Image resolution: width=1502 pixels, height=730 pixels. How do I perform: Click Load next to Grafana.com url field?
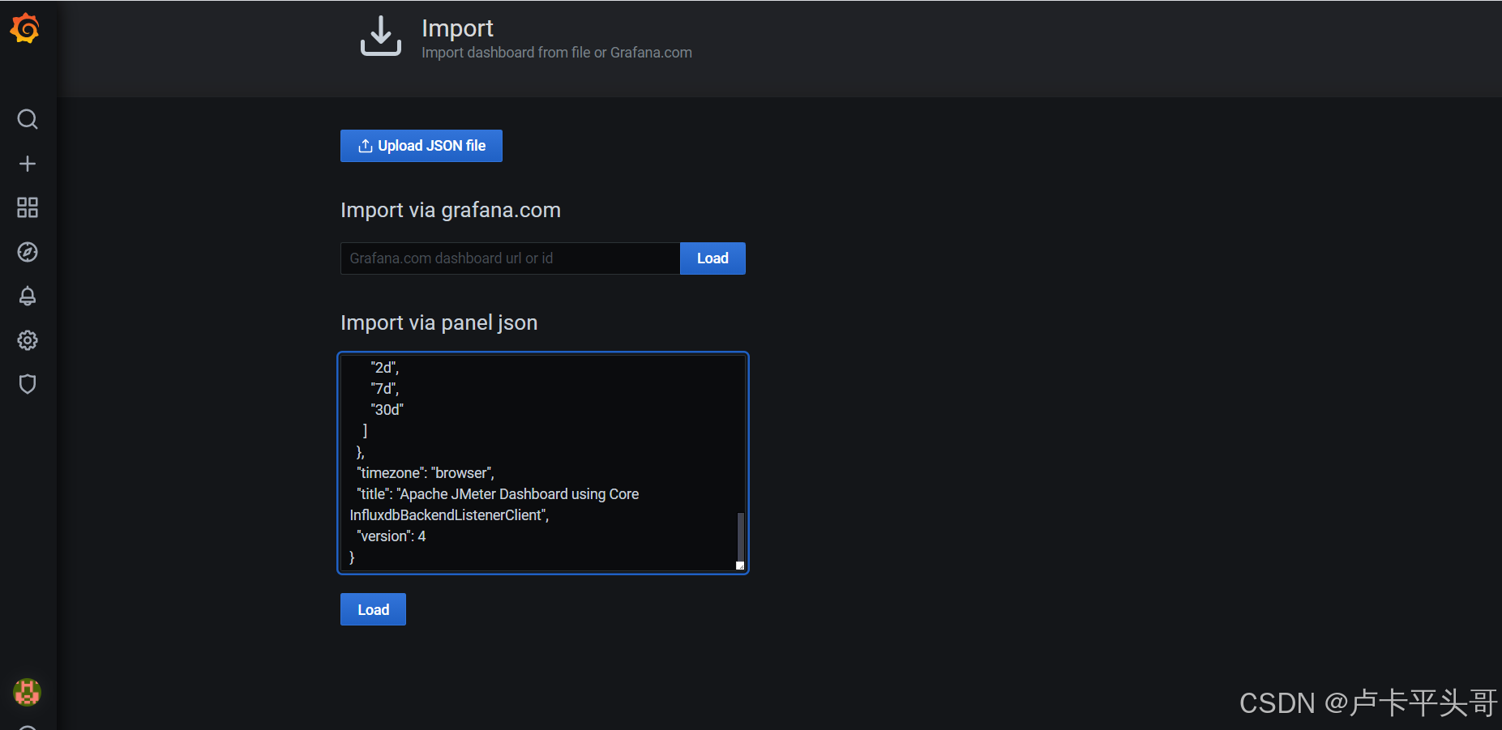coord(712,258)
